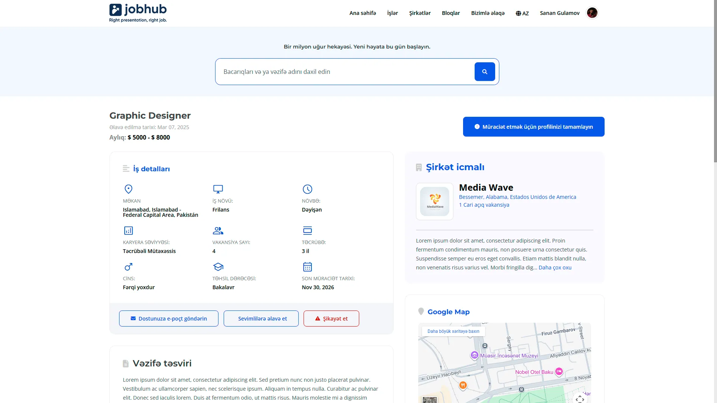Click the building icon beside Şirkət icmalı

[x=419, y=168]
